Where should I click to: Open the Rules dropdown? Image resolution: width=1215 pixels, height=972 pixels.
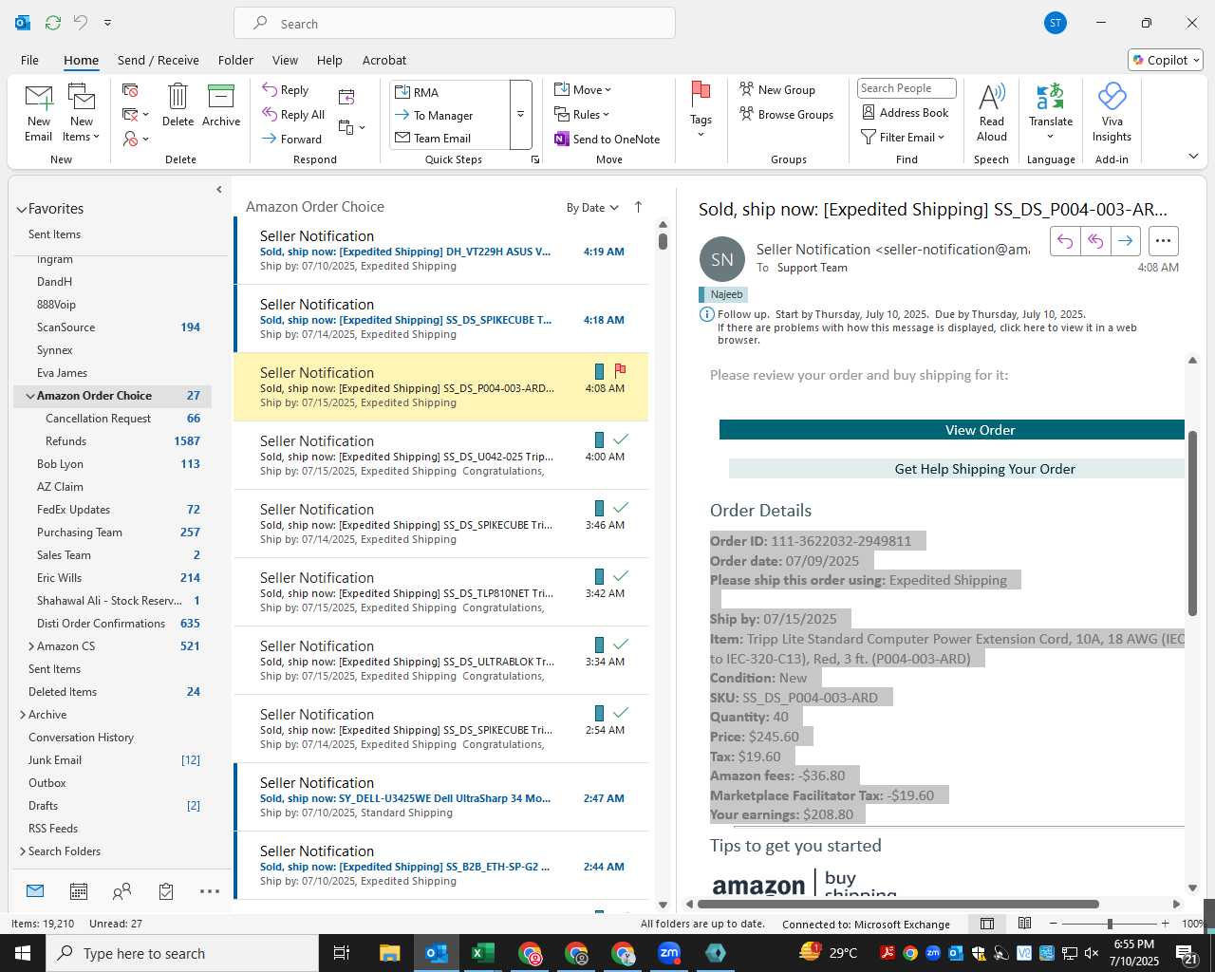coord(582,115)
